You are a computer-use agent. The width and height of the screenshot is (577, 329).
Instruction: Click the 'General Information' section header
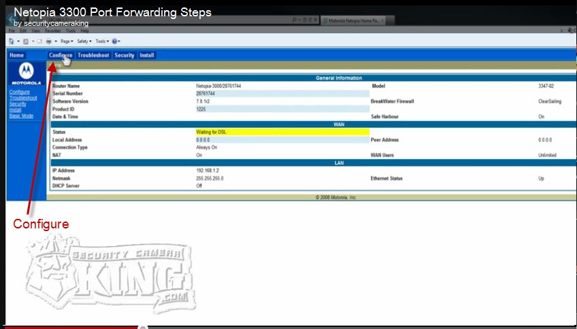[x=339, y=78]
